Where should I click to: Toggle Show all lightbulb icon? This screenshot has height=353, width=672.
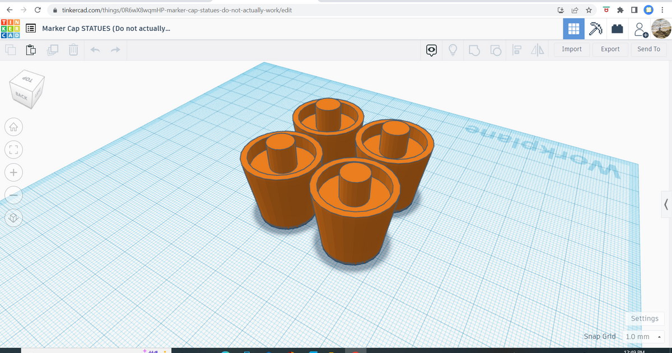point(453,50)
